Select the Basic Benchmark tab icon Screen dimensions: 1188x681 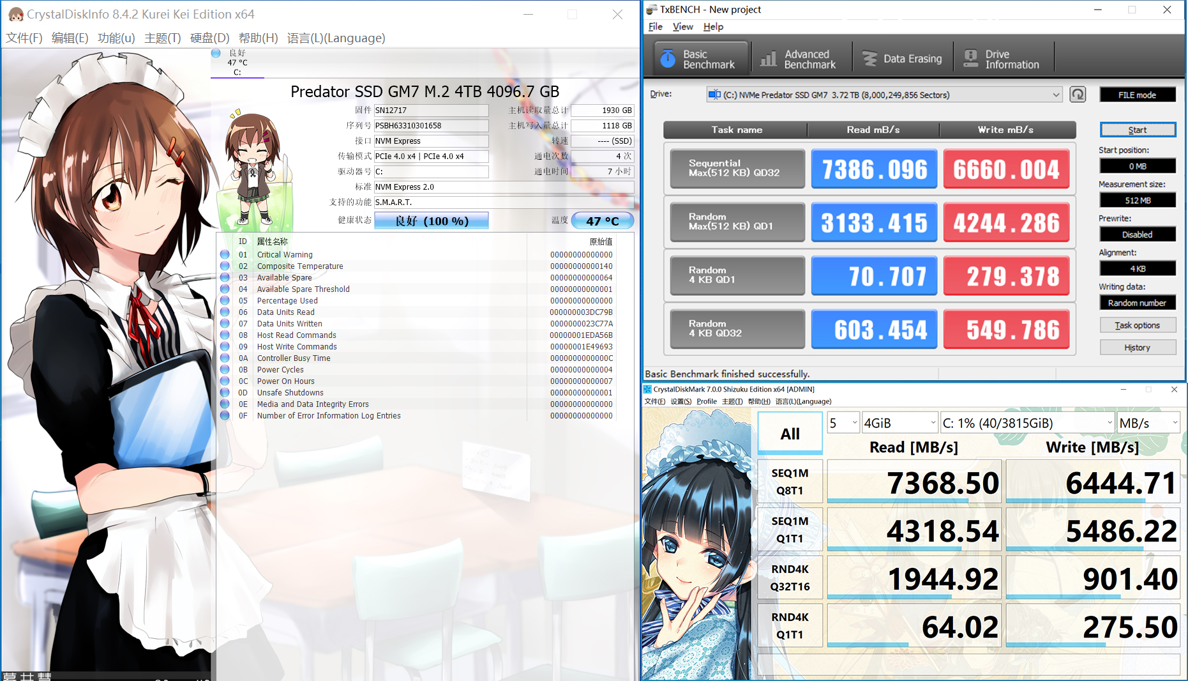[x=668, y=58]
